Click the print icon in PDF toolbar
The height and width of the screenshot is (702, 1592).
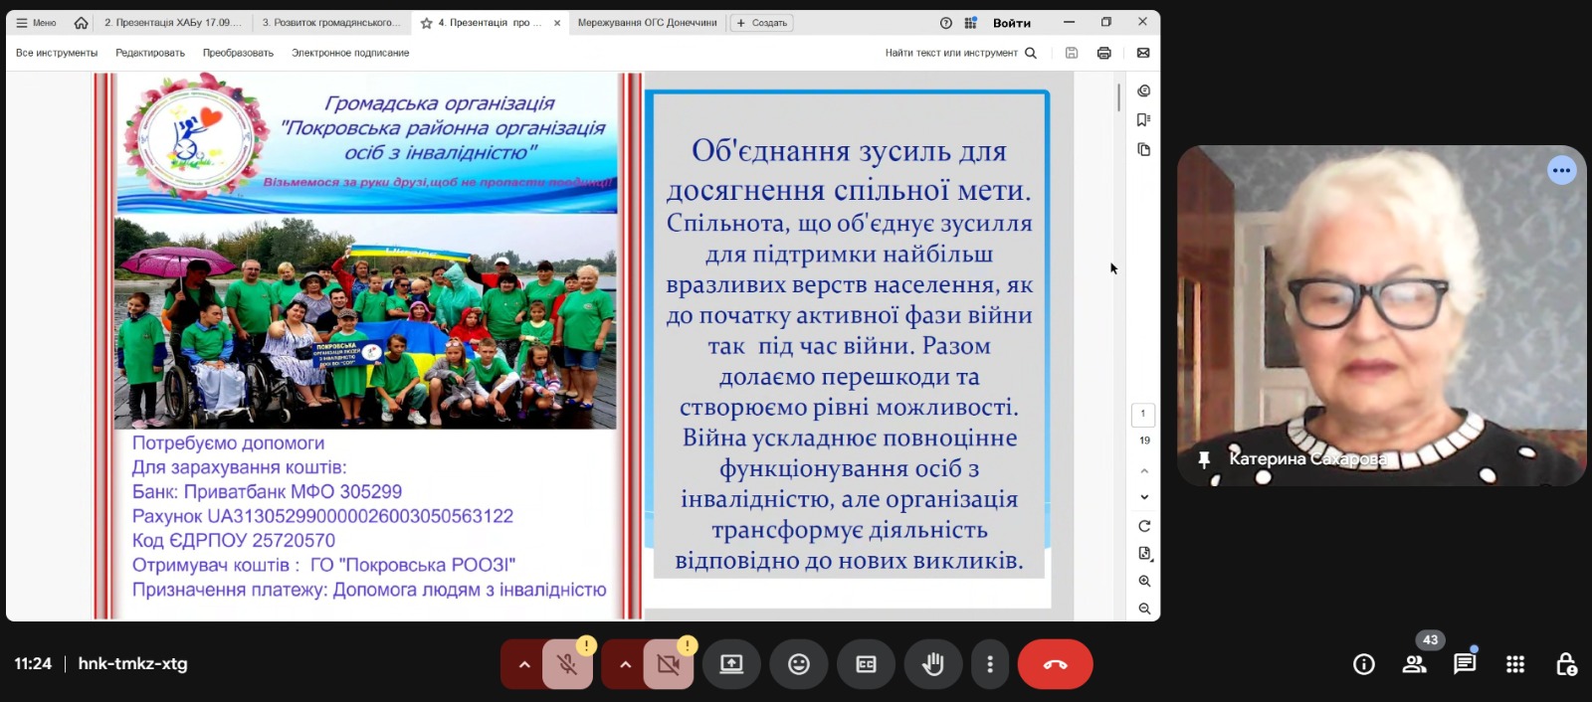point(1103,53)
